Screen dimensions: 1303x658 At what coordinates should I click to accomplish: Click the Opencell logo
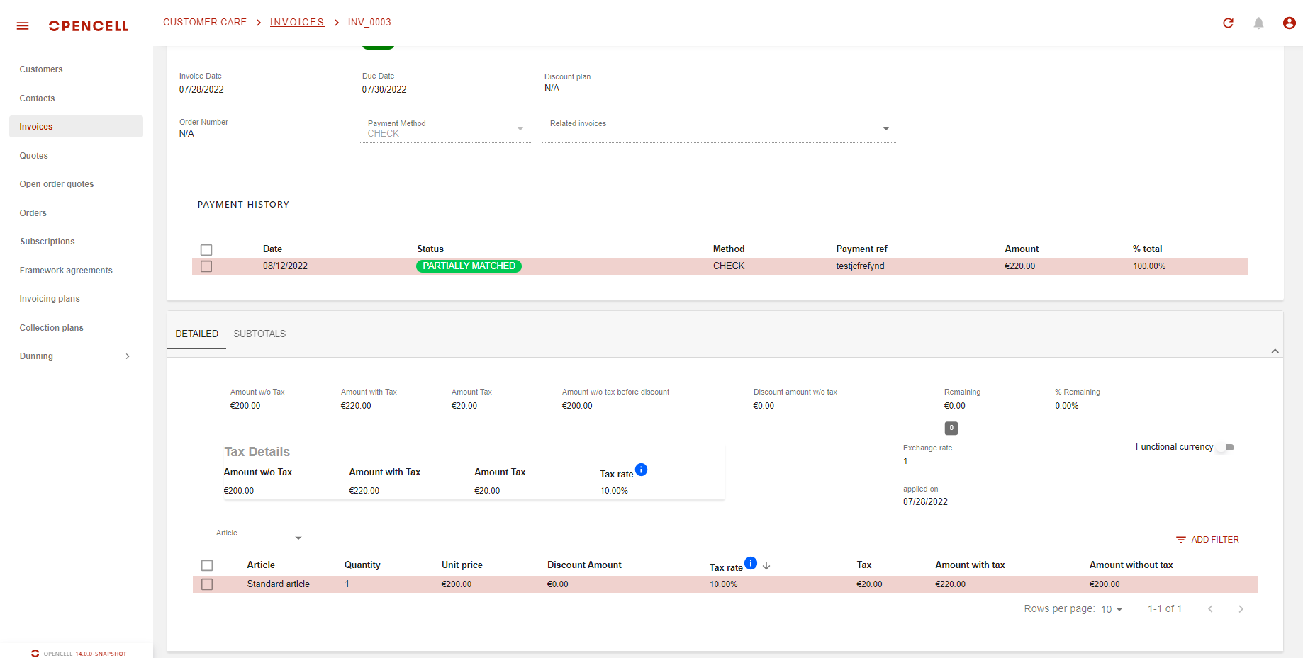click(x=89, y=26)
